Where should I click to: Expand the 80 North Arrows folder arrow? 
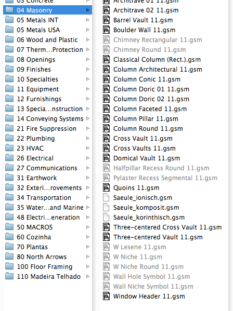[x=88, y=256]
